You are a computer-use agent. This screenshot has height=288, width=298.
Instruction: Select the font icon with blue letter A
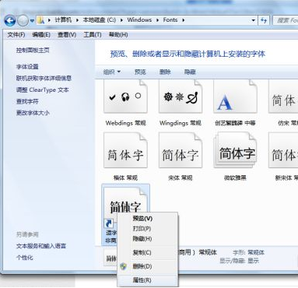pyautogui.click(x=236, y=97)
